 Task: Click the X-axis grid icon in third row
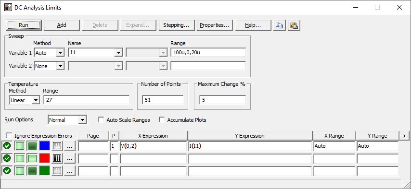point(19,171)
